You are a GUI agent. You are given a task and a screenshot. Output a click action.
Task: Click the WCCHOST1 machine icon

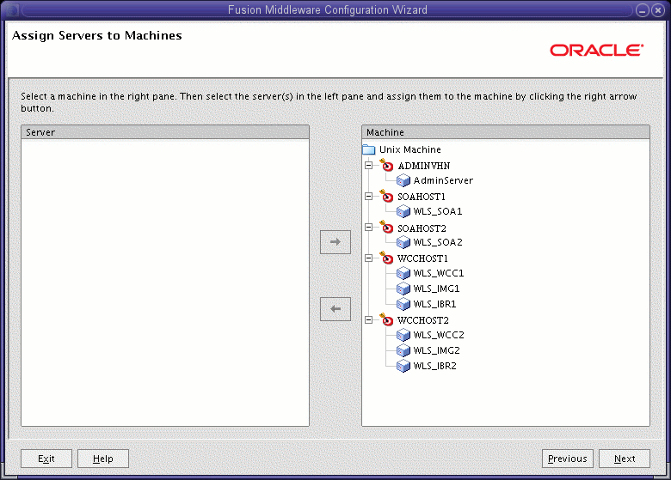tap(386, 258)
